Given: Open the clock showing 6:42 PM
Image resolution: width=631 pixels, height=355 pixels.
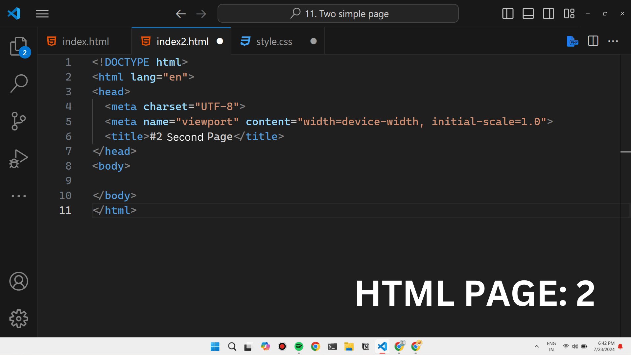Looking at the screenshot, I should click(x=604, y=346).
